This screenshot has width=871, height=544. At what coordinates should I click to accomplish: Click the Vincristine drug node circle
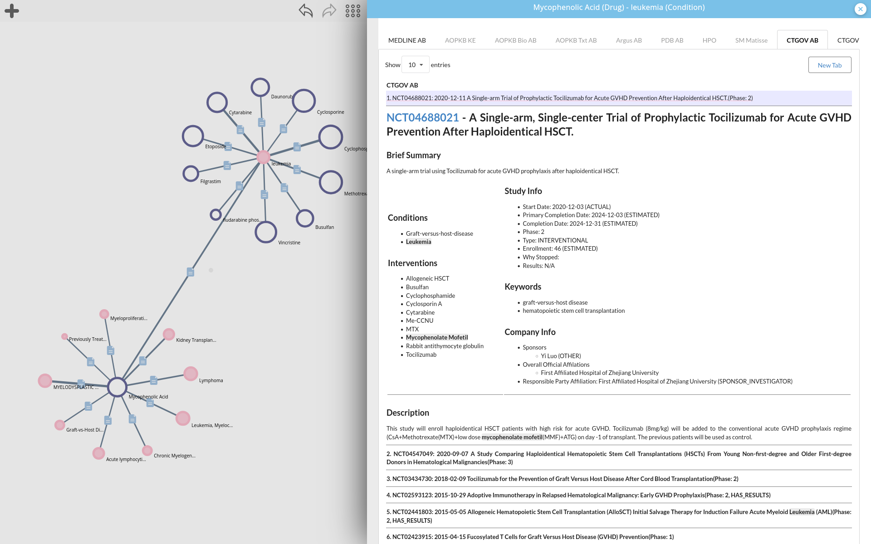266,232
